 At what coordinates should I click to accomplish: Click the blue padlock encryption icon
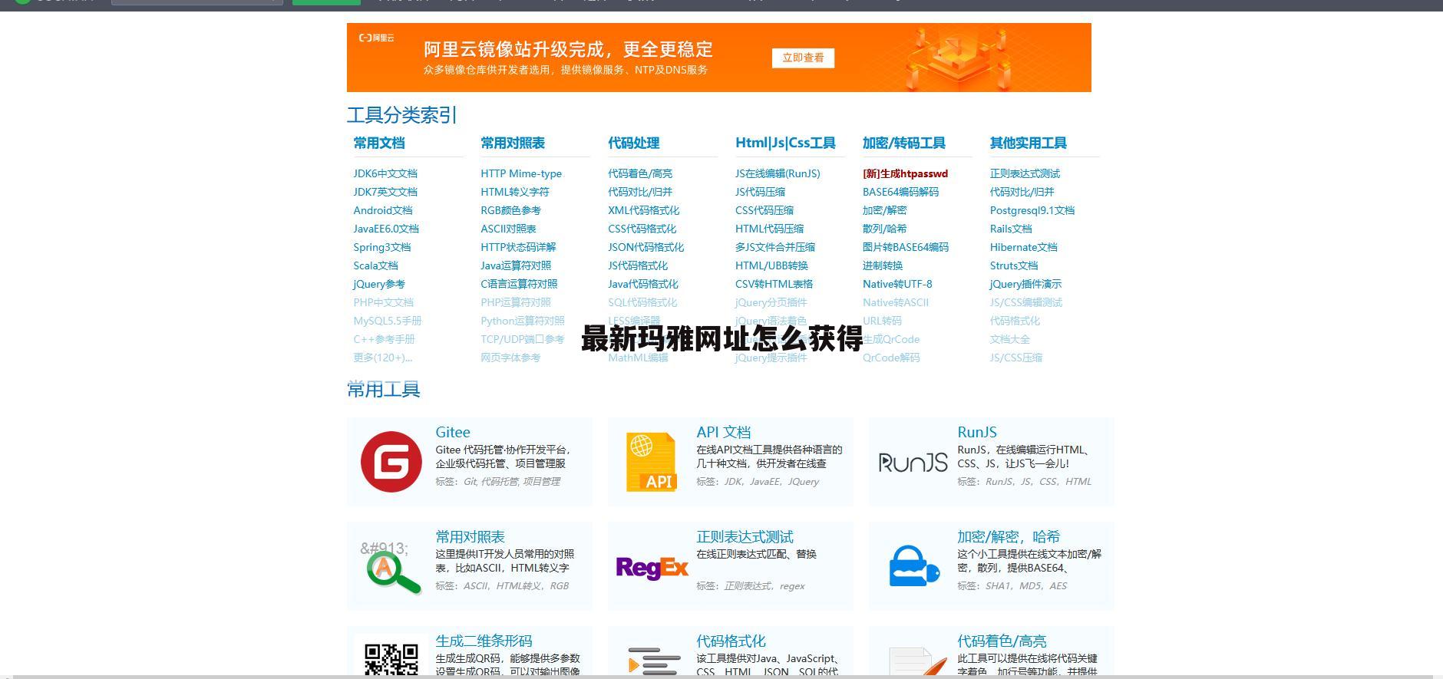pyautogui.click(x=914, y=566)
